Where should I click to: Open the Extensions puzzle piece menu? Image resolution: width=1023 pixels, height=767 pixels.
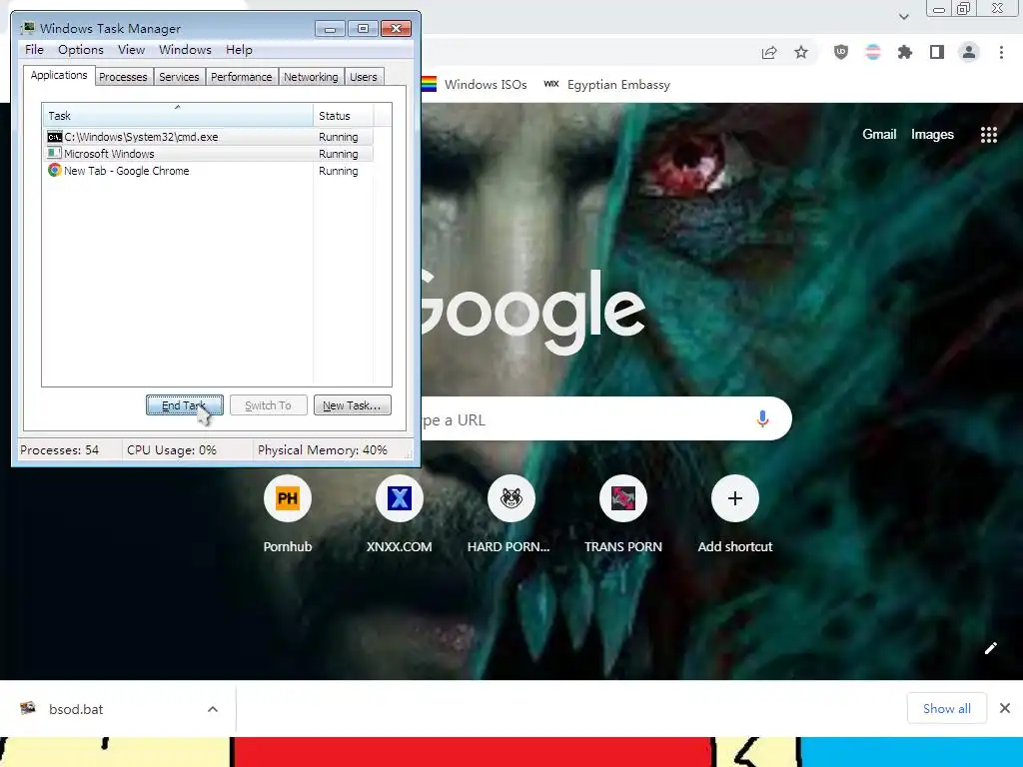pos(905,52)
